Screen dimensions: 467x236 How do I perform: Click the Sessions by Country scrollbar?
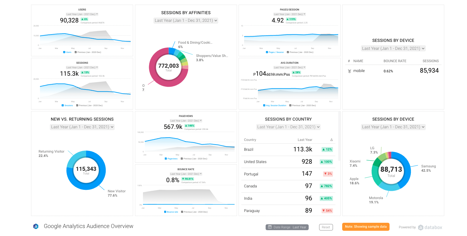pos(339,136)
